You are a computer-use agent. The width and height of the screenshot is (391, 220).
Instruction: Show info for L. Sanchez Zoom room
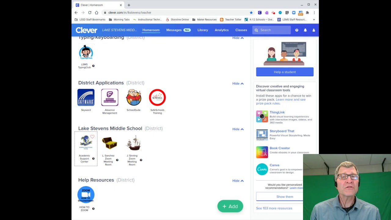pyautogui.click(x=117, y=160)
